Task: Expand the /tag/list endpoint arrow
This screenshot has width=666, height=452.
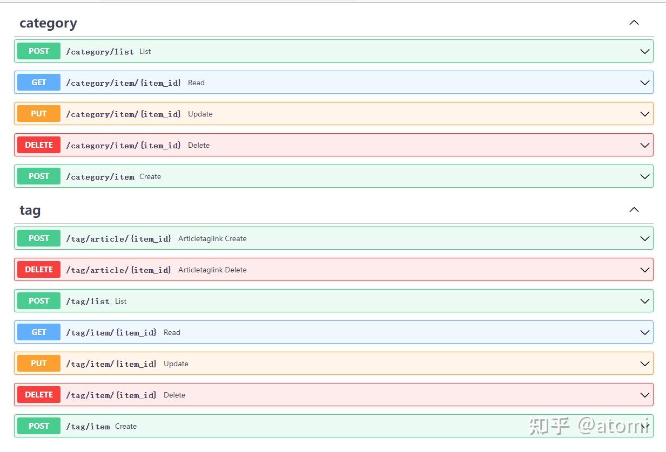Action: 644,301
